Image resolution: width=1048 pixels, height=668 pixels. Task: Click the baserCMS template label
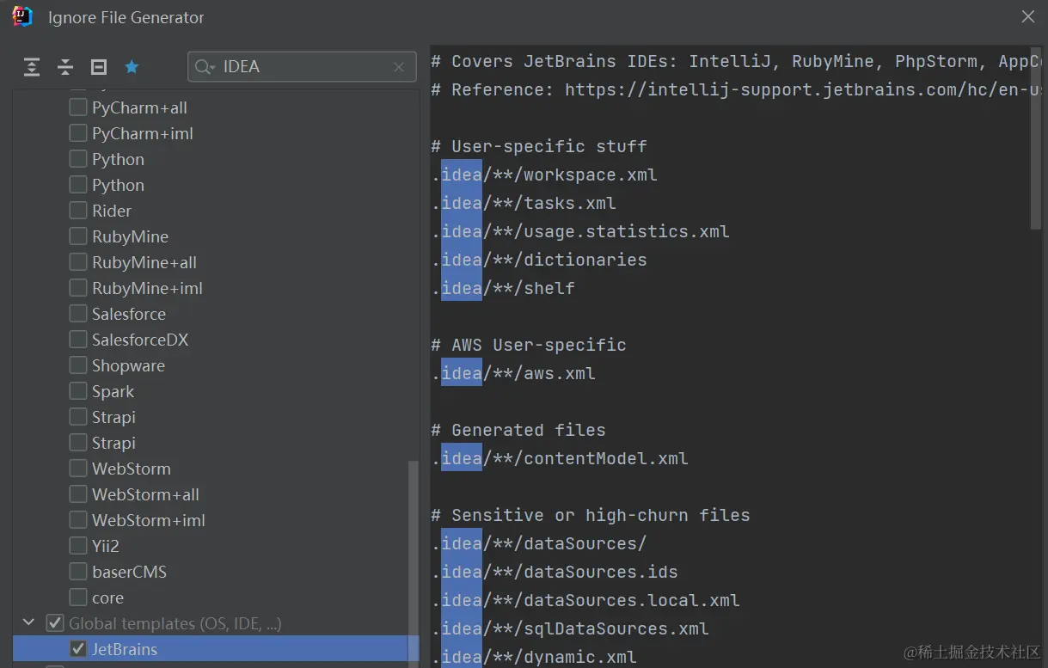click(x=129, y=572)
